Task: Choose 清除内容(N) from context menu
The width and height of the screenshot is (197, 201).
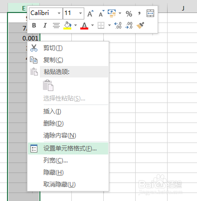Action: (68, 135)
